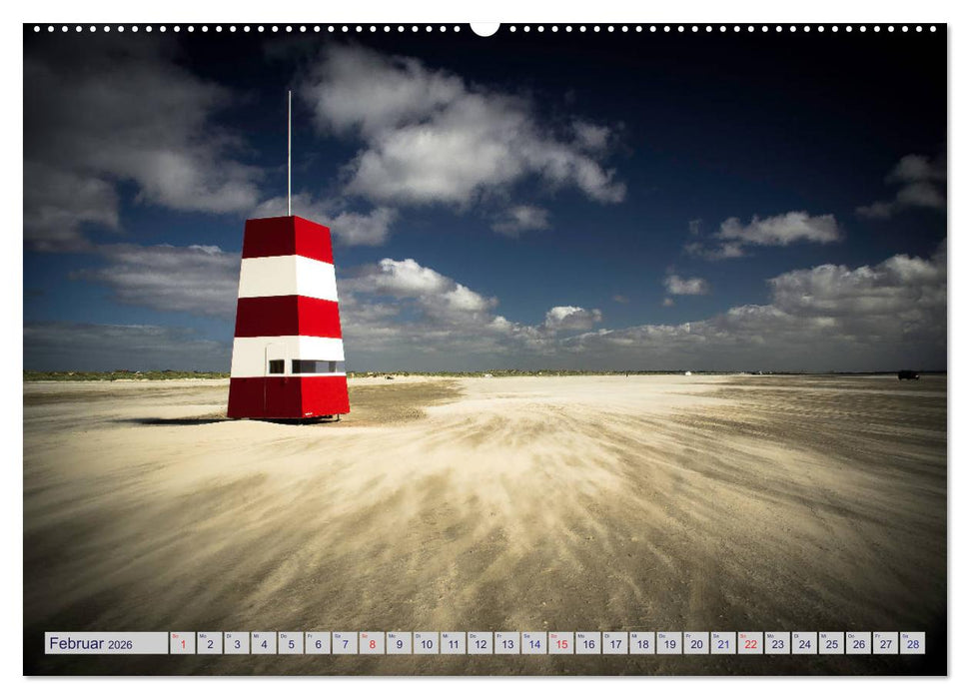
Task: Select date cell 27
Action: click(884, 643)
